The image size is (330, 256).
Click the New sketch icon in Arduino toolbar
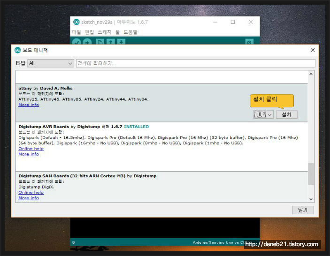pyautogui.click(x=100, y=42)
